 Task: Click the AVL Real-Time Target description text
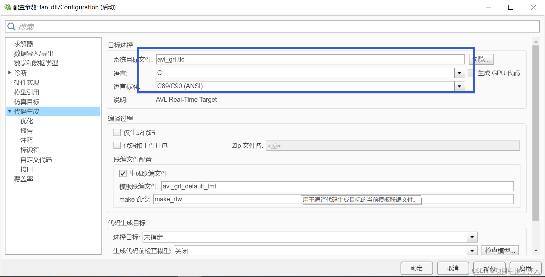[x=186, y=100]
